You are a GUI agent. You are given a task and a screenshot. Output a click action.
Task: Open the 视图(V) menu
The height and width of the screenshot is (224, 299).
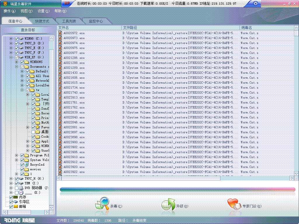pyautogui.click(x=27, y=11)
